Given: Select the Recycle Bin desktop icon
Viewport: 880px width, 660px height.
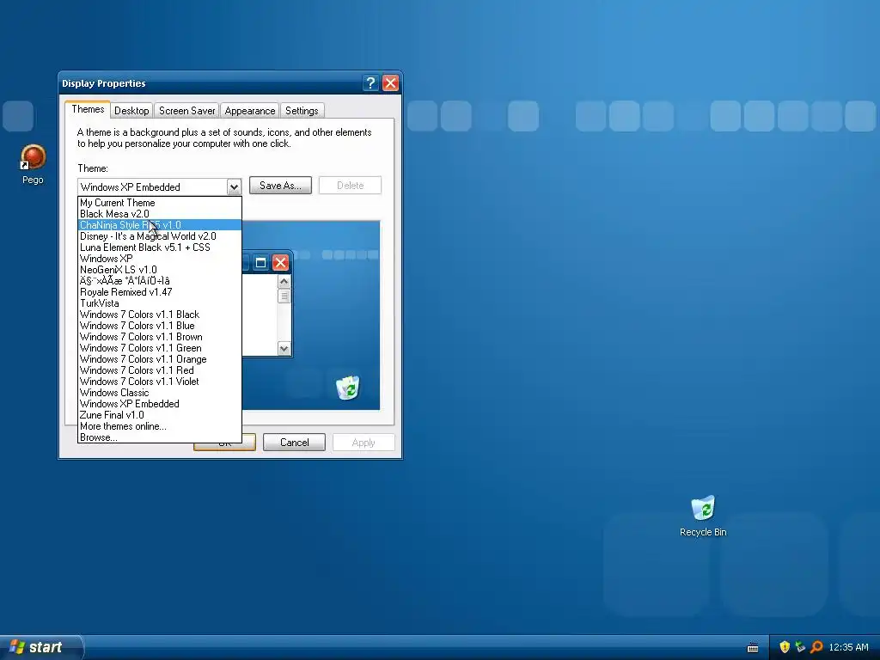Looking at the screenshot, I should click(703, 516).
